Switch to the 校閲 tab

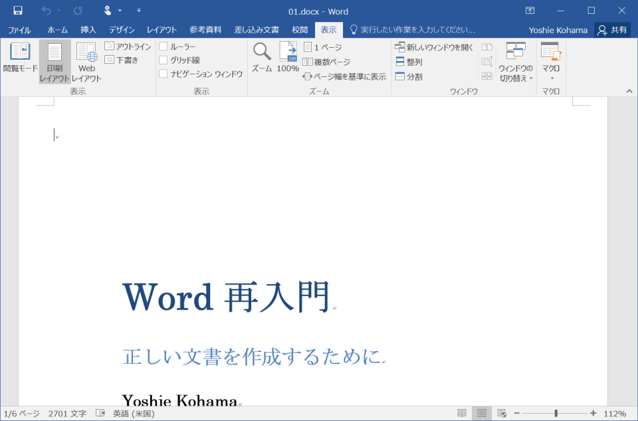pyautogui.click(x=300, y=30)
